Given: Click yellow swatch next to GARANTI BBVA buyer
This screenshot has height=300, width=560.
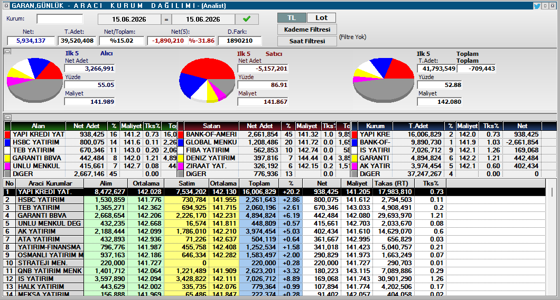Looking at the screenshot, I should tap(7, 158).
